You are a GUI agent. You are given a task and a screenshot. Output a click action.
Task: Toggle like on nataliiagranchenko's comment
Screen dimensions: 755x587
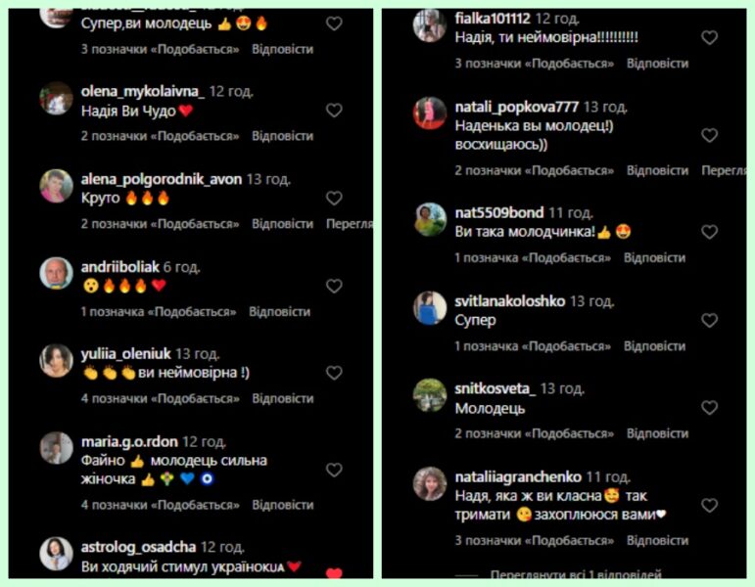click(x=709, y=506)
